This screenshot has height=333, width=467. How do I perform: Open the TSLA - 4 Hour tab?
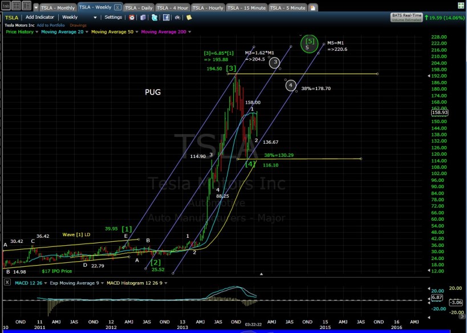172,8
